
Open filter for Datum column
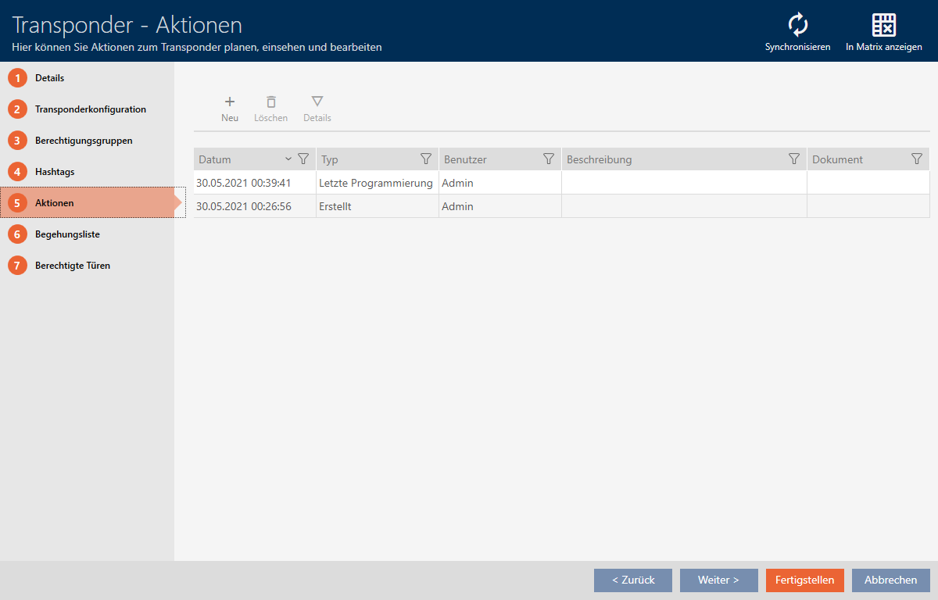point(303,159)
